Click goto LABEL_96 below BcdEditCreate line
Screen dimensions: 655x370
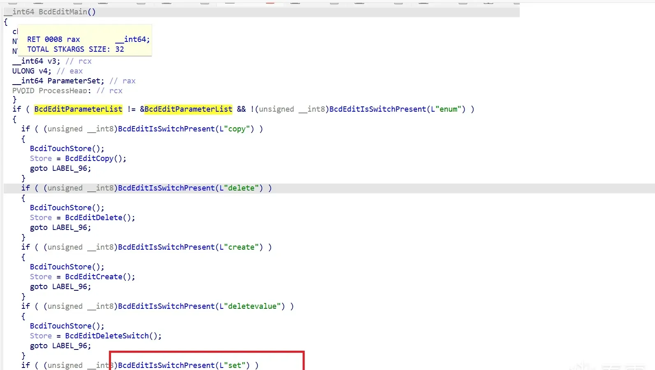point(60,287)
